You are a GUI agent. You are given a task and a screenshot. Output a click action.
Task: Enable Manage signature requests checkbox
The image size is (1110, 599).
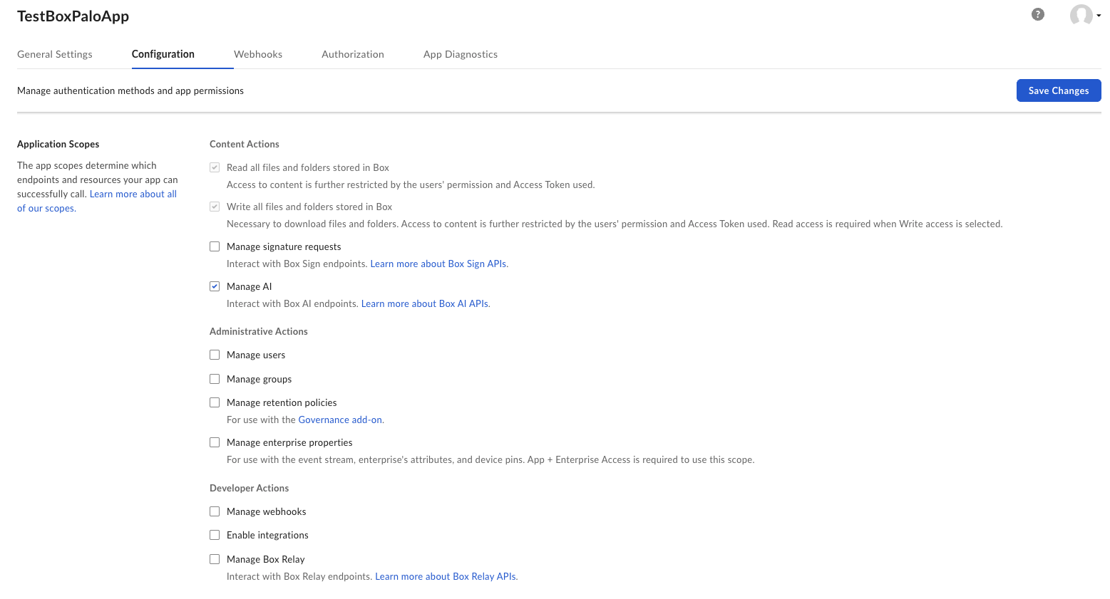215,246
